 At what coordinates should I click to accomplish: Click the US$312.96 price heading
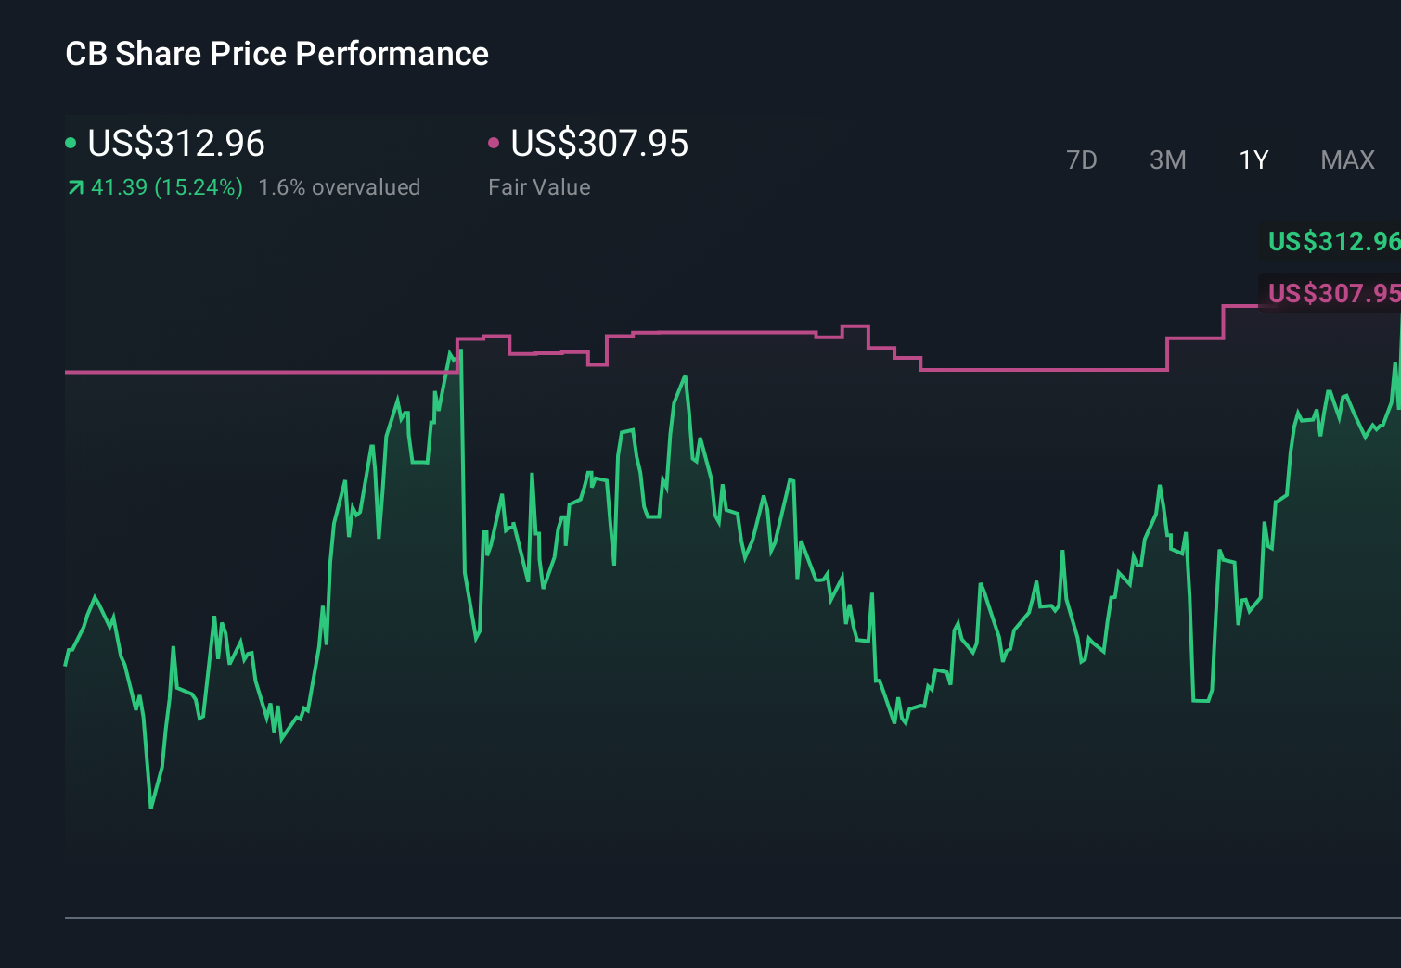(175, 144)
